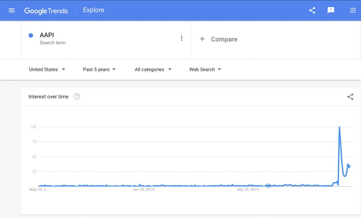Open the send feedback icon

coord(331,10)
